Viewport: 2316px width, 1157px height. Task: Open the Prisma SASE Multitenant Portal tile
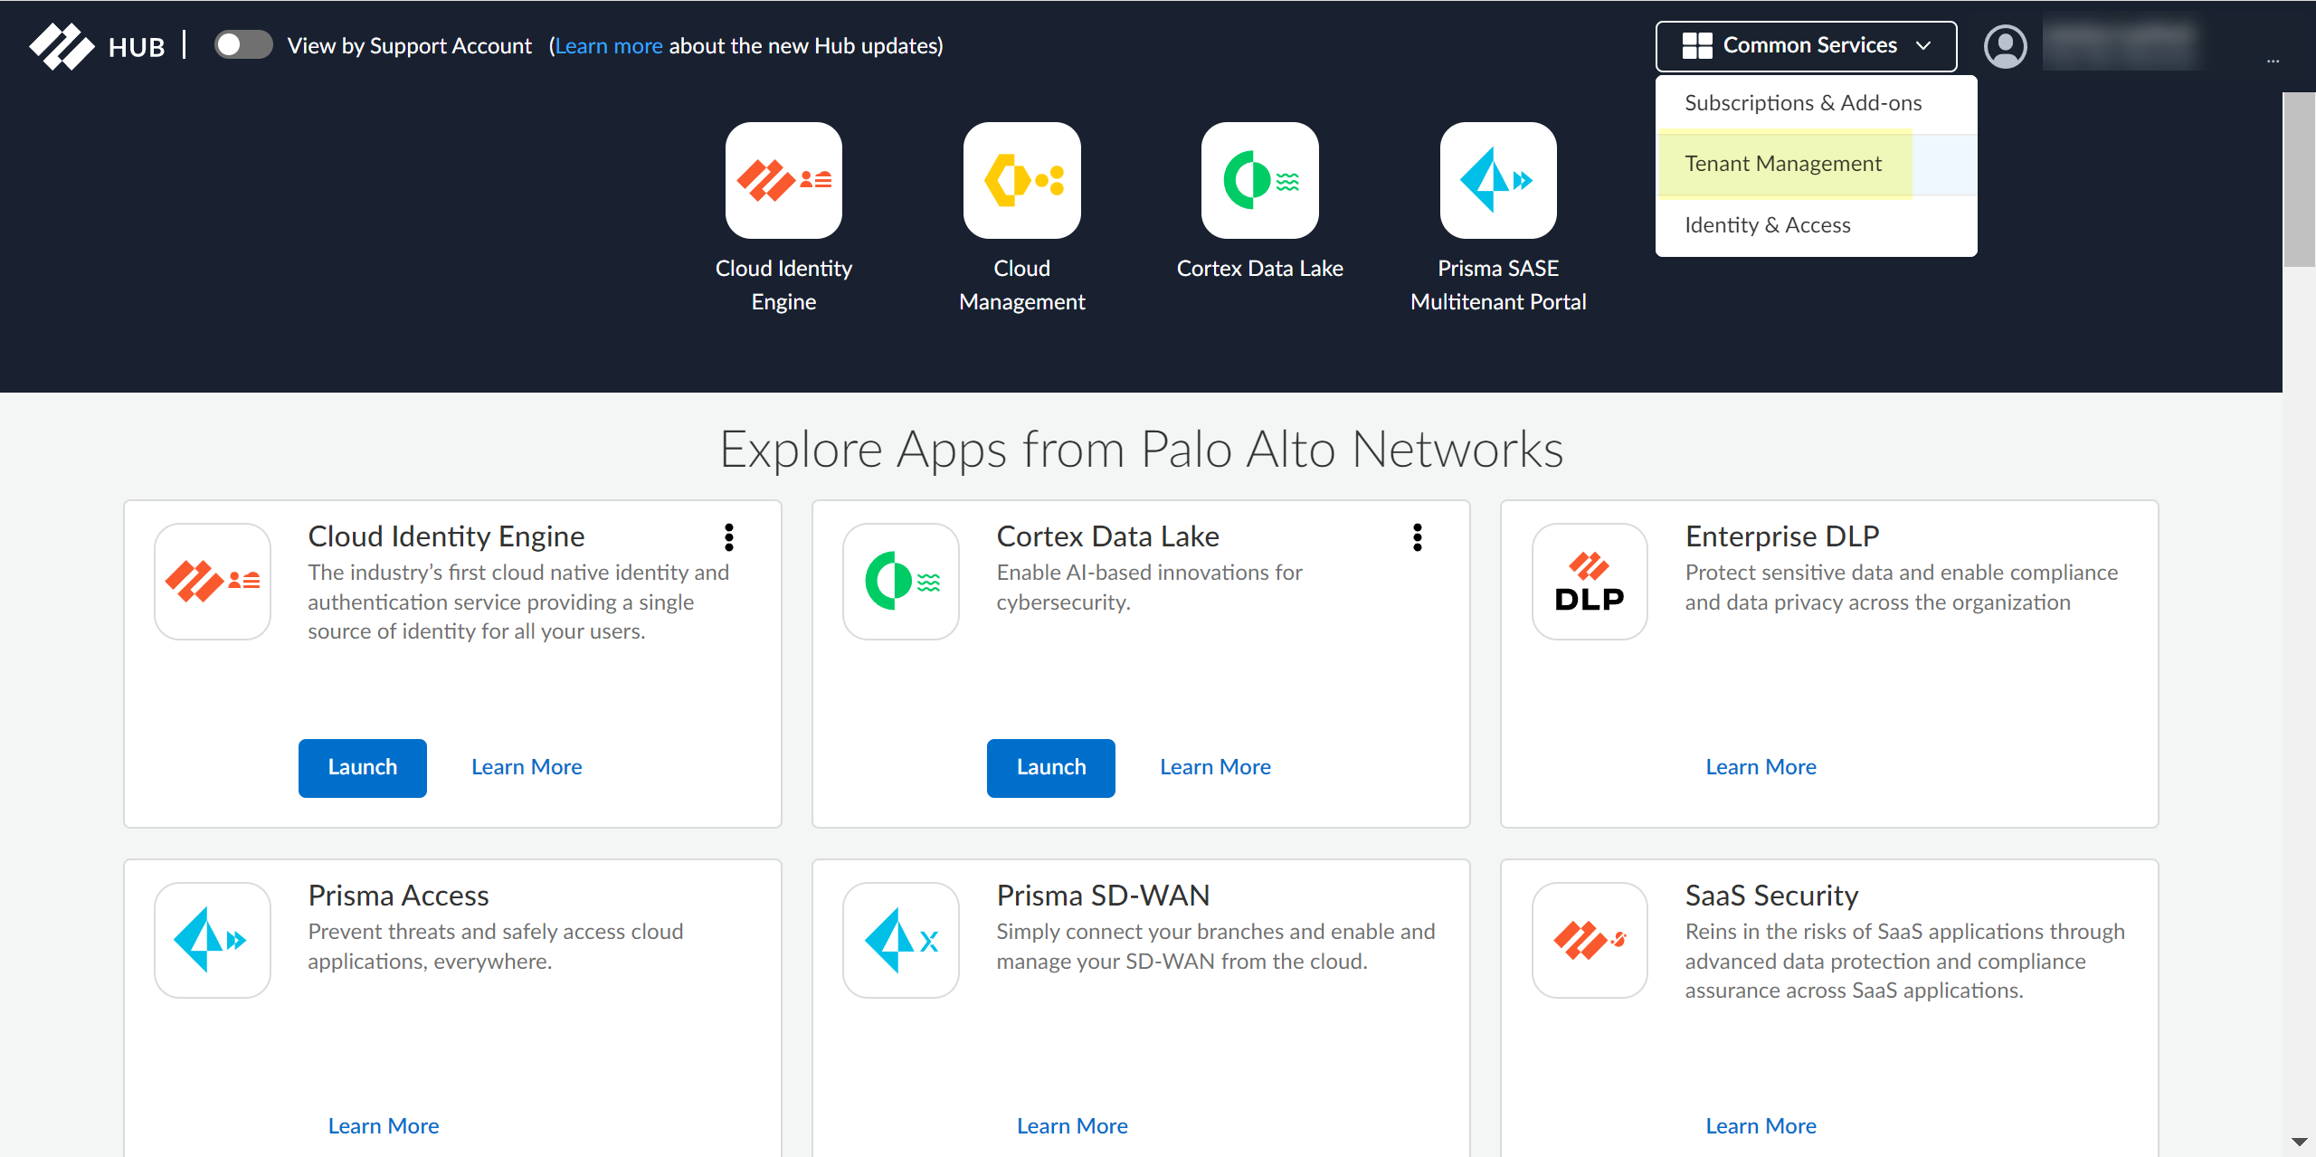coord(1498,181)
